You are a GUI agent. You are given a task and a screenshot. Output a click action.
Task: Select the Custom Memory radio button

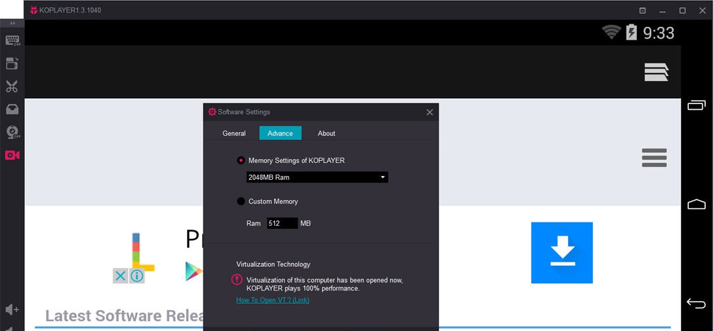[241, 201]
